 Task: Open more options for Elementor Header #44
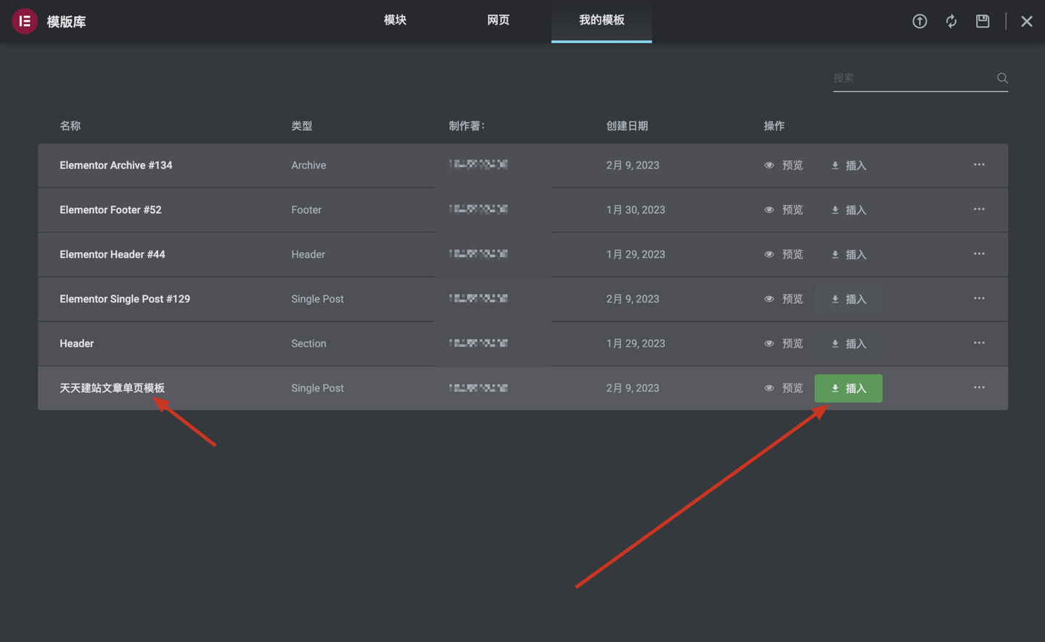click(979, 254)
